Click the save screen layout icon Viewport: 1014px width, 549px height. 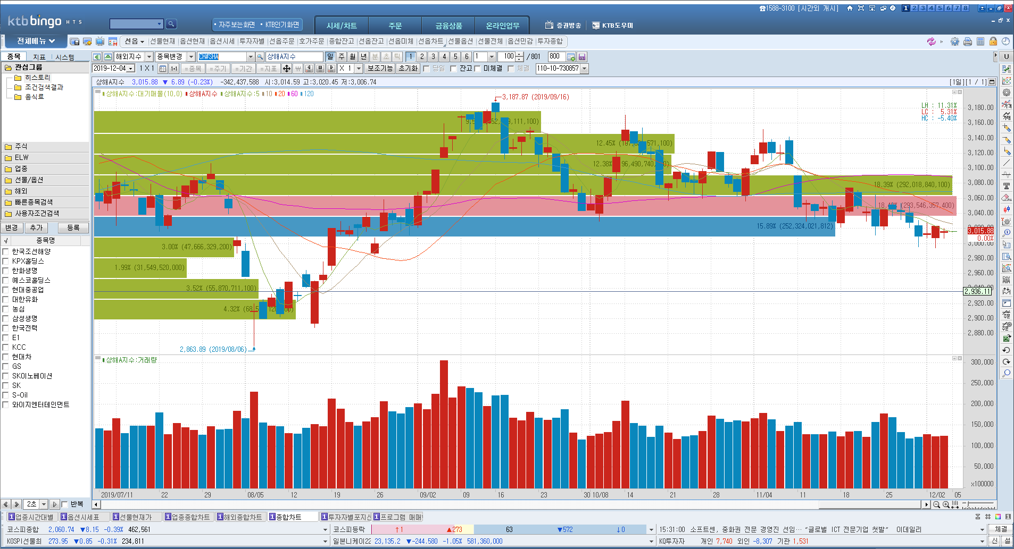pyautogui.click(x=74, y=41)
